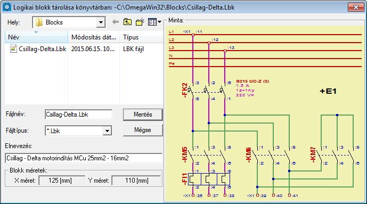Click the Mégse button
367x204 pixels.
[143, 130]
